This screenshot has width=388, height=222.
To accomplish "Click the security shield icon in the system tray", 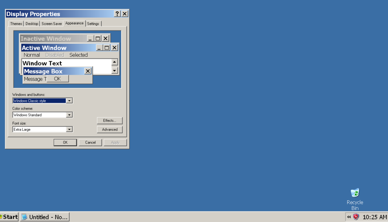I will click(355, 217).
